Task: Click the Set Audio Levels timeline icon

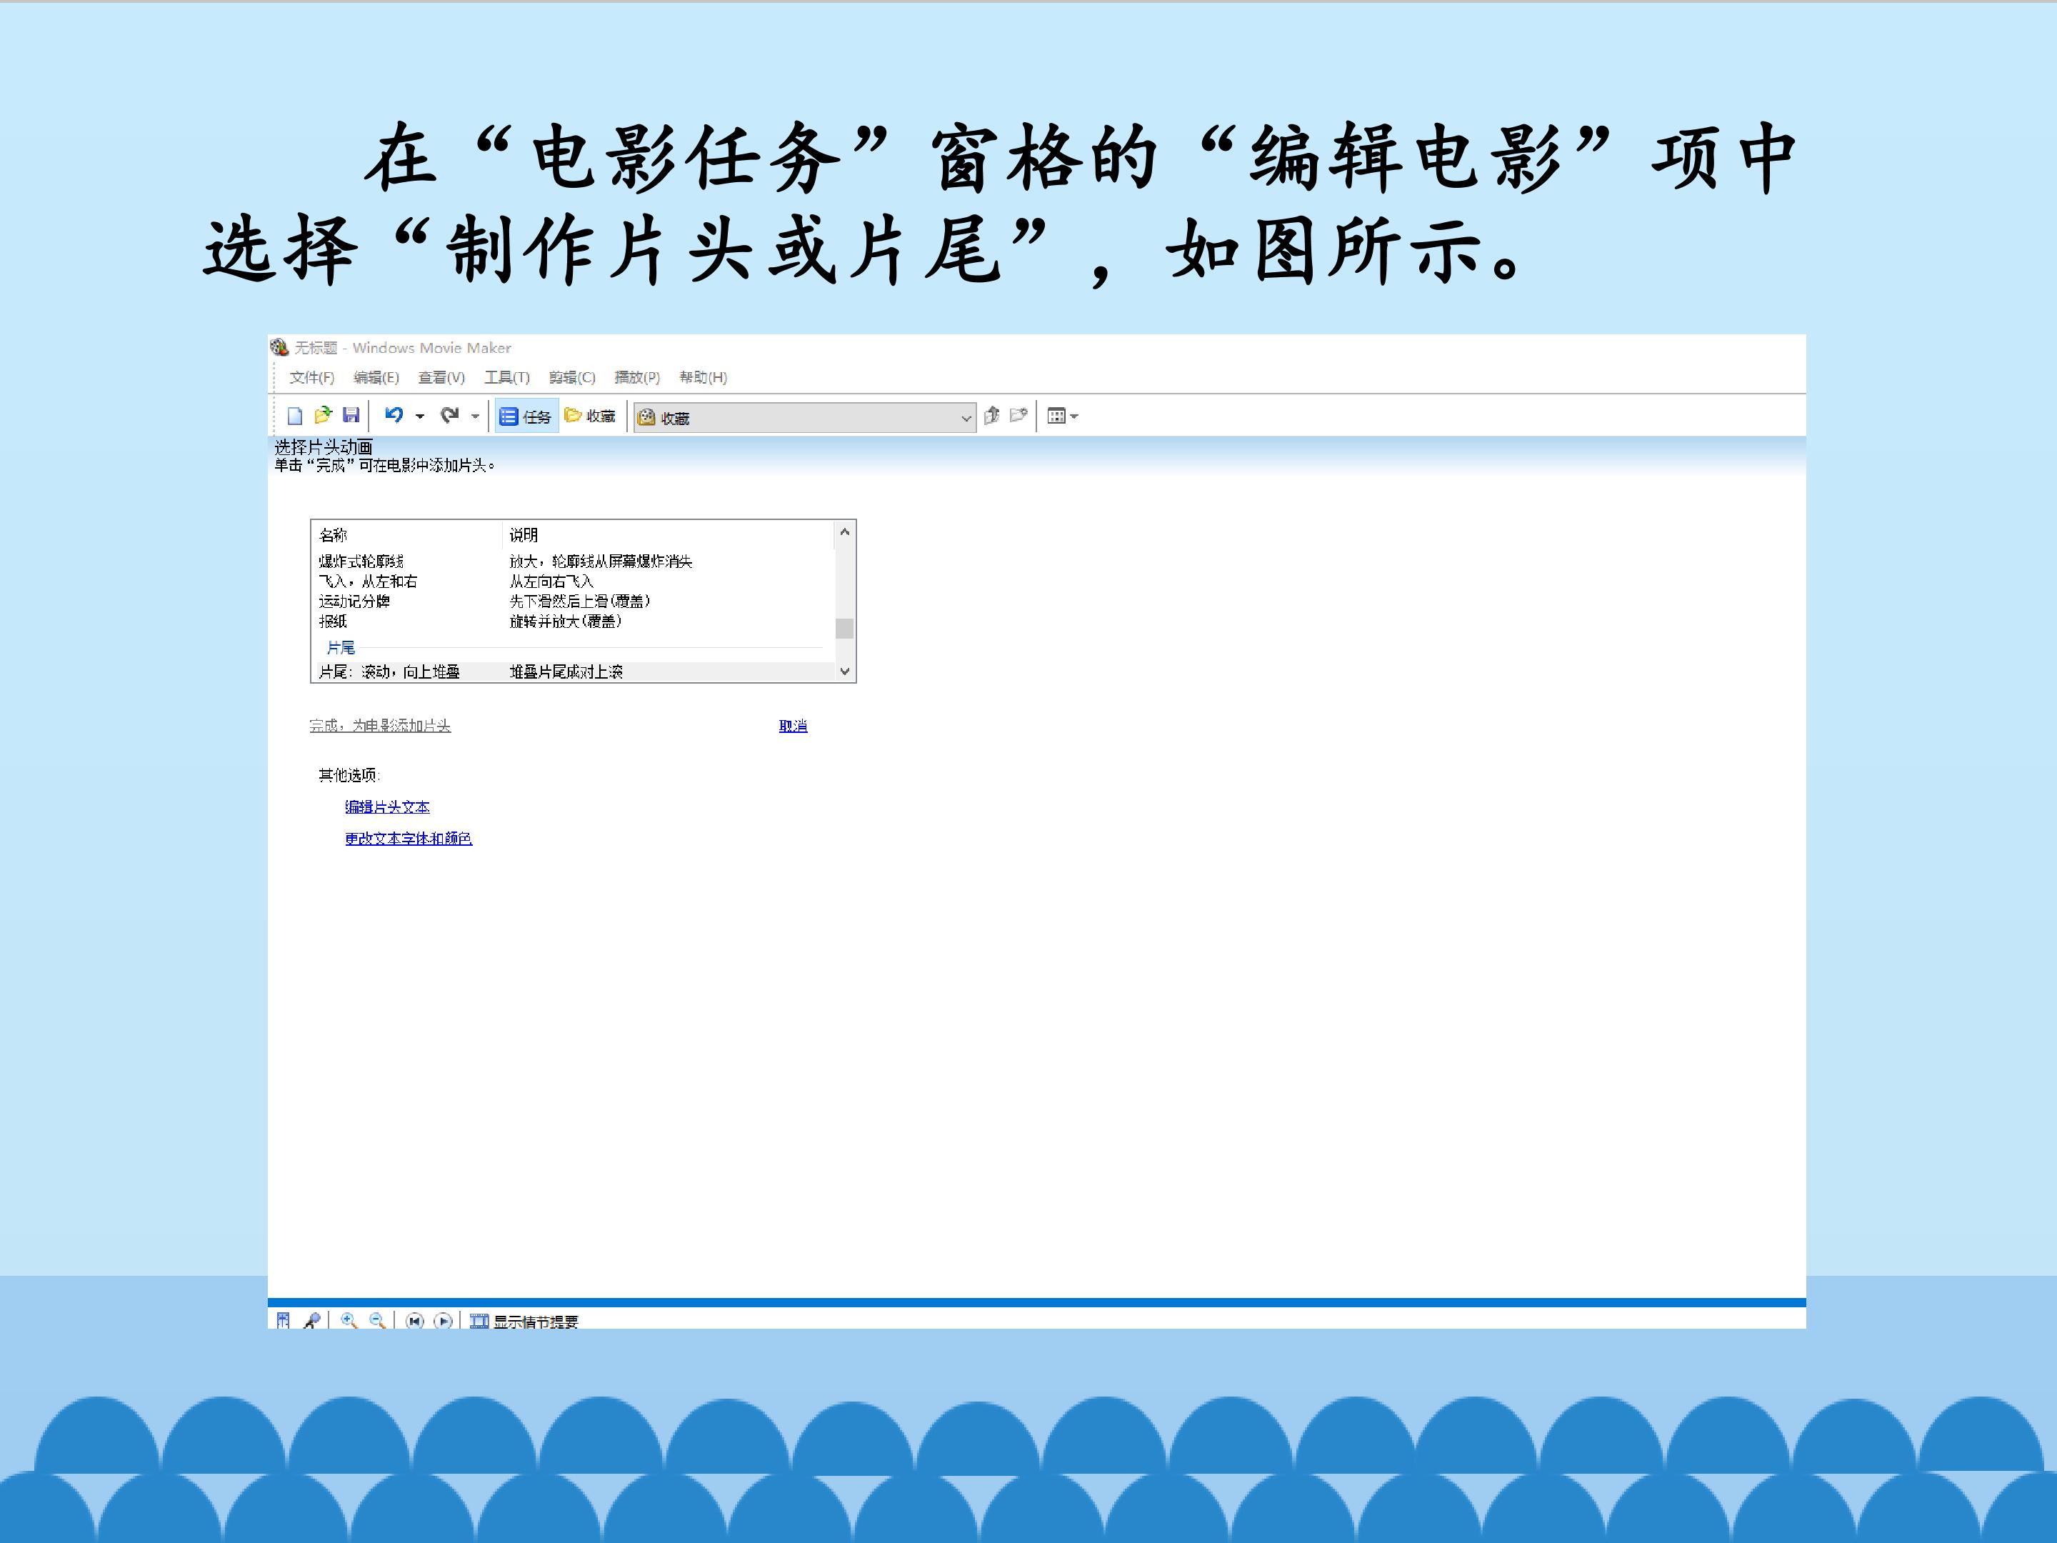Action: [284, 1321]
